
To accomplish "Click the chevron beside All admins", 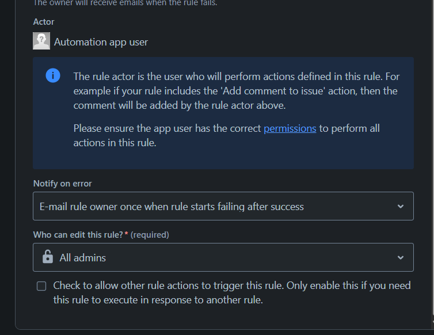I will tap(400, 257).
